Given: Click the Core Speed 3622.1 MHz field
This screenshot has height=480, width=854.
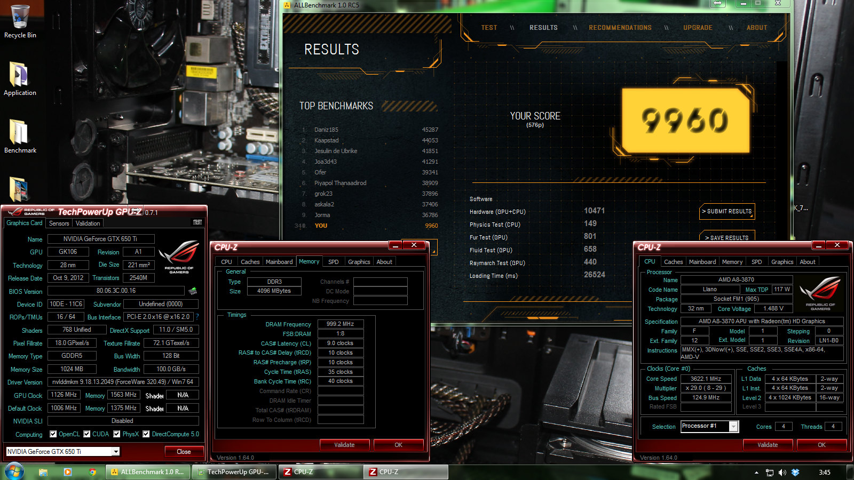Looking at the screenshot, I should [706, 379].
